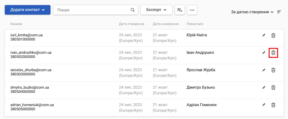Delete the Іван Андрушко contact
The height and width of the screenshot is (119, 288).
tap(273, 53)
